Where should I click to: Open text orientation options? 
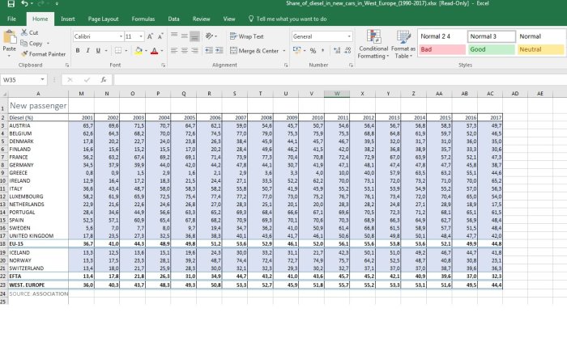(211, 36)
